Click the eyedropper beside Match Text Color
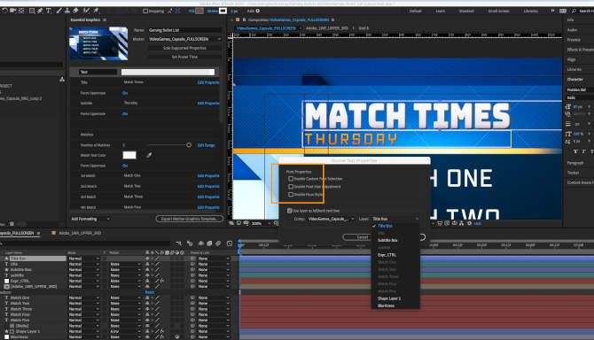 (149, 155)
